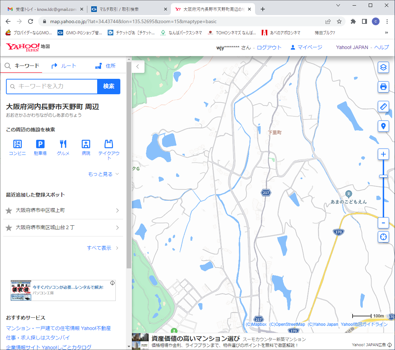Toggle the browser side panel
Image resolution: width=395 pixels, height=350 pixels.
(364, 21)
